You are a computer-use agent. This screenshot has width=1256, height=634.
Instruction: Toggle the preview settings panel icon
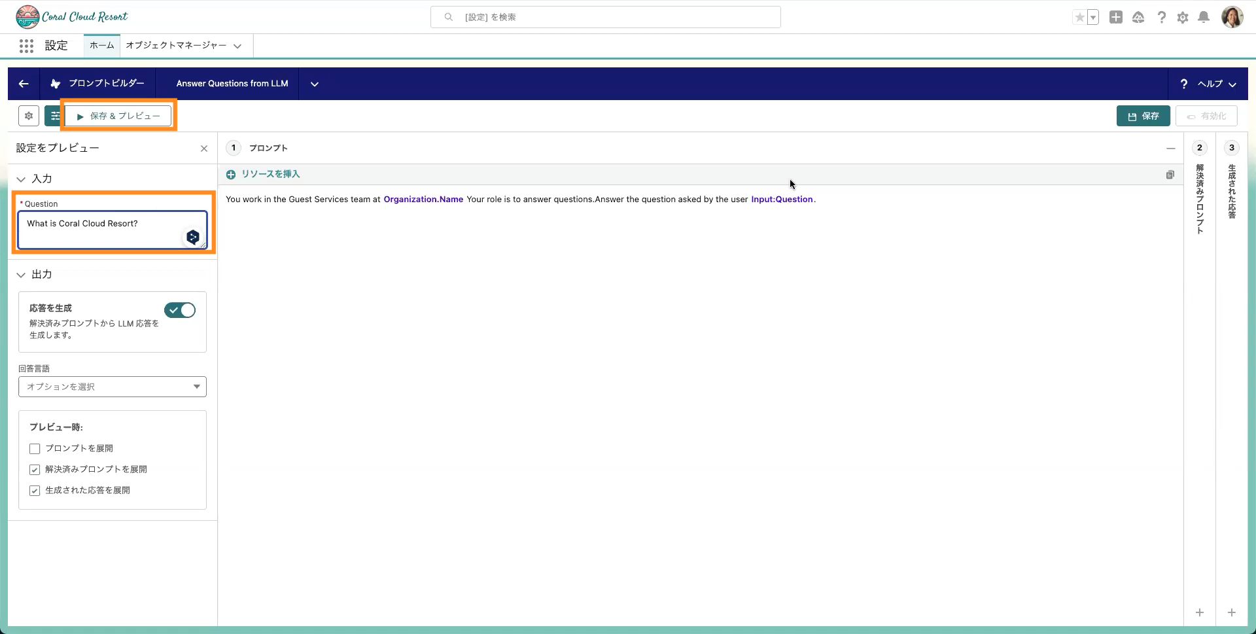point(54,116)
